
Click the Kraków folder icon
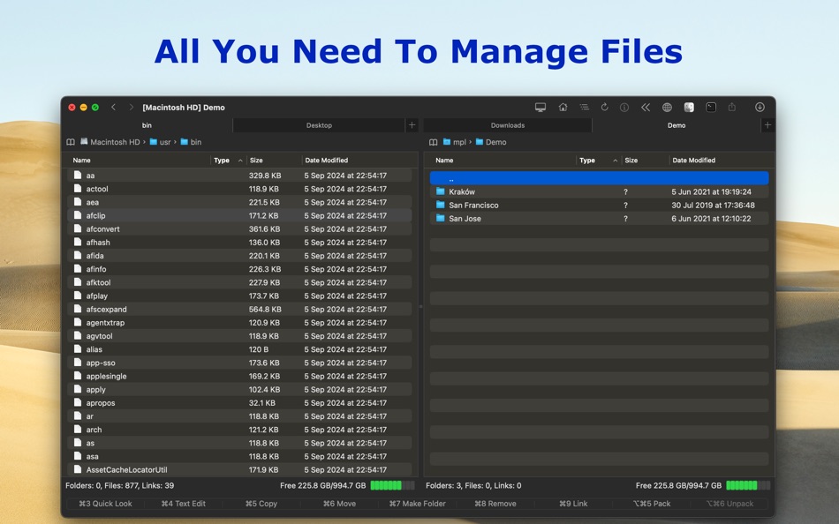pyautogui.click(x=441, y=191)
